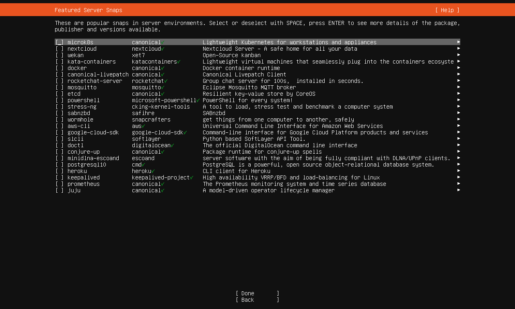Viewport: 515px width, 309px height.
Task: Tick the prometheus snap checkbox
Action: click(x=60, y=184)
